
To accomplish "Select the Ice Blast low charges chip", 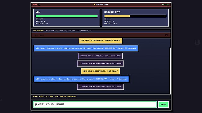I will click(51, 31).
